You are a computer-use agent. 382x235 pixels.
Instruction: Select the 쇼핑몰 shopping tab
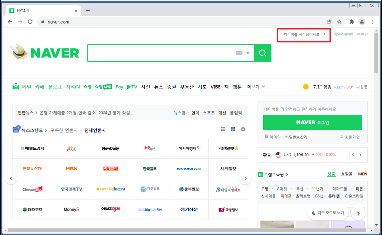347,174
